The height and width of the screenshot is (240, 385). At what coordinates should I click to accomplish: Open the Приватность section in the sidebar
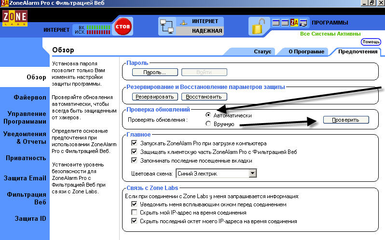[x=26, y=158]
